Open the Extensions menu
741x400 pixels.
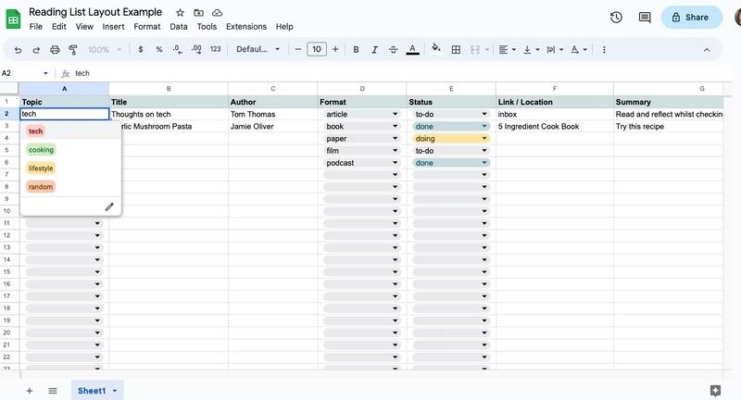pyautogui.click(x=246, y=27)
